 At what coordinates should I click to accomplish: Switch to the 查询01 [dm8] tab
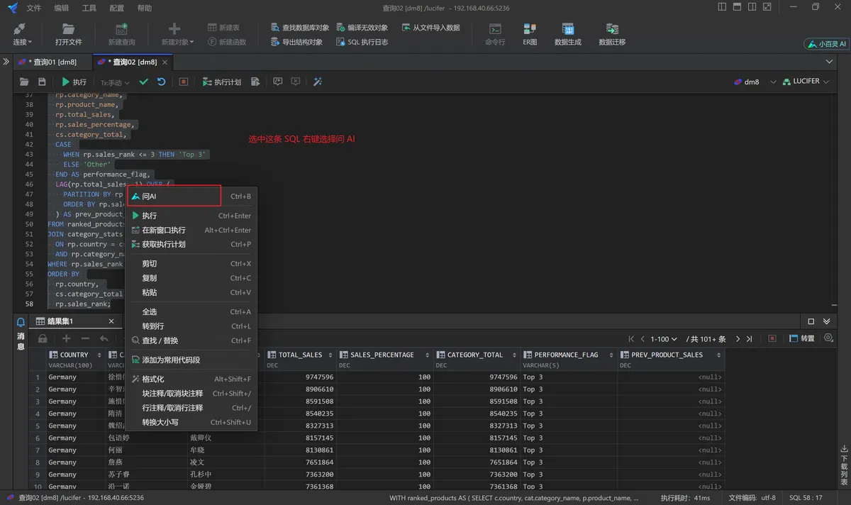51,62
